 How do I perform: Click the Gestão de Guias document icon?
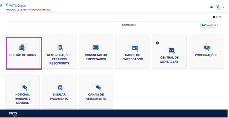point(22,47)
